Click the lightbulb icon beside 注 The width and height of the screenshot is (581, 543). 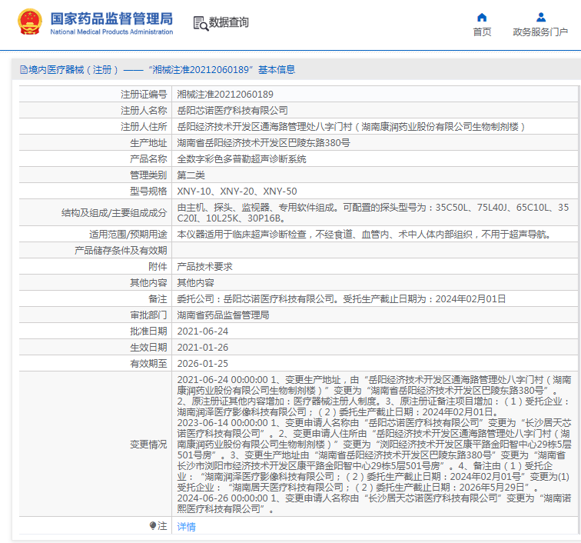coord(153,526)
